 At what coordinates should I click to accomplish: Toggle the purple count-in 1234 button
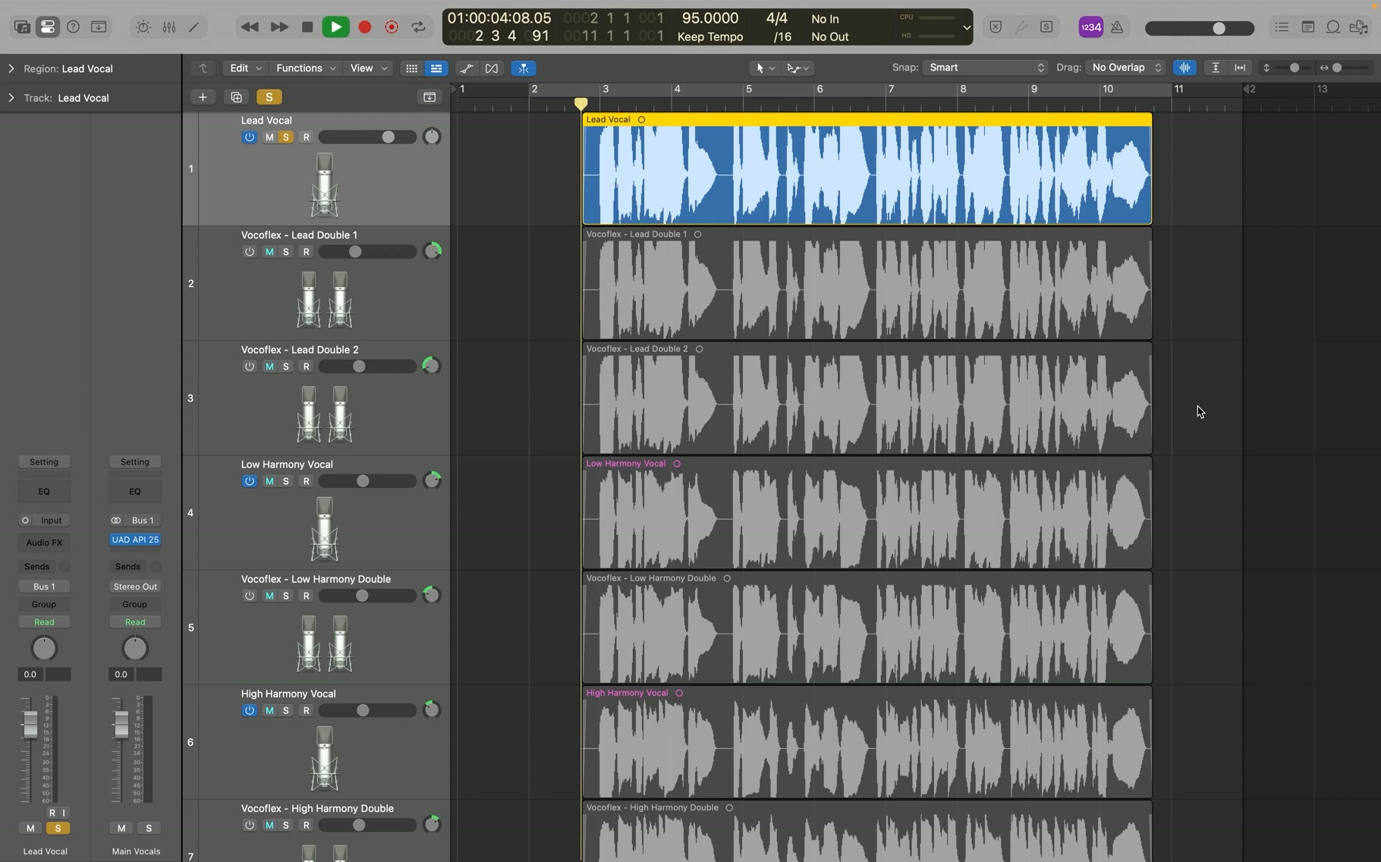[x=1090, y=27]
